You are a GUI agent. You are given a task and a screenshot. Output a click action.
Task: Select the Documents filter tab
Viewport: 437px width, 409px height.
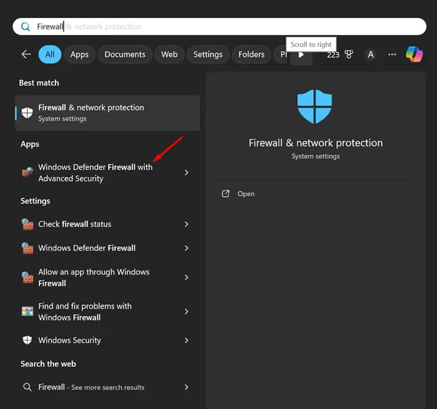coord(125,54)
